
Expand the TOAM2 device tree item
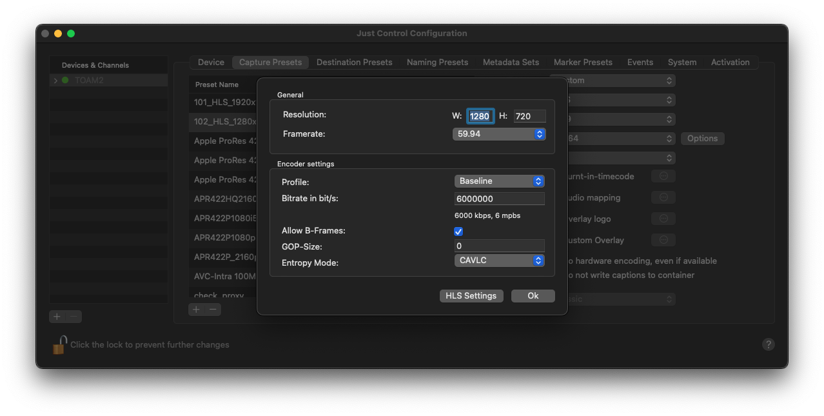[55, 81]
